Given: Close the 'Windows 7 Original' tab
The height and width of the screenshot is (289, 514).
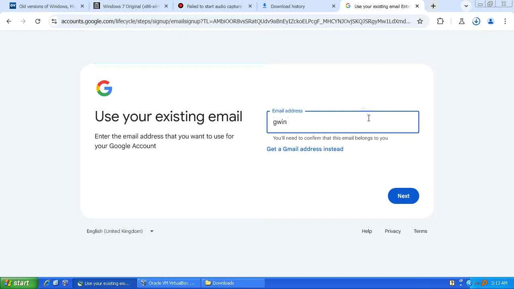Looking at the screenshot, I should tap(166, 6).
